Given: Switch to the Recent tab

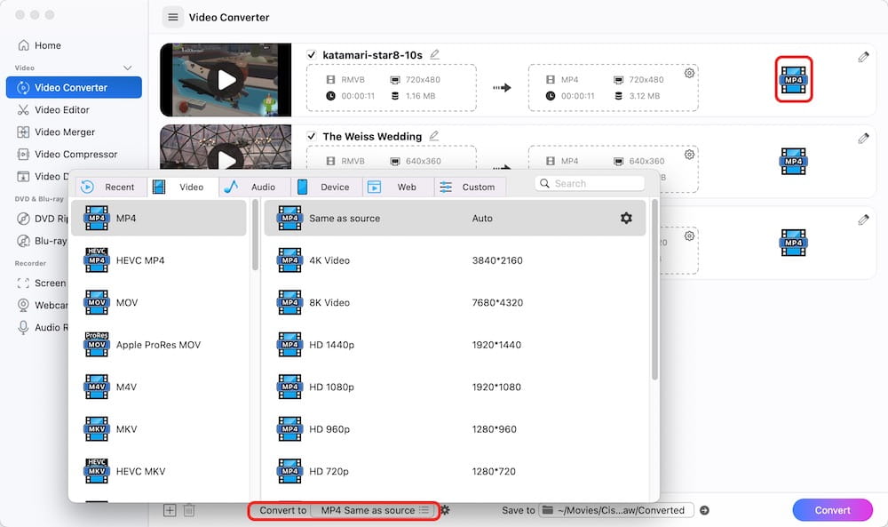Looking at the screenshot, I should point(111,187).
